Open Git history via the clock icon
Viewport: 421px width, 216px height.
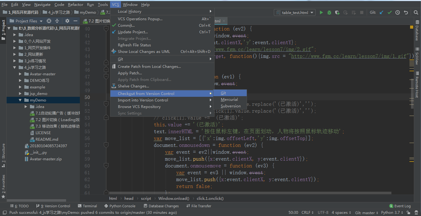click(x=397, y=12)
